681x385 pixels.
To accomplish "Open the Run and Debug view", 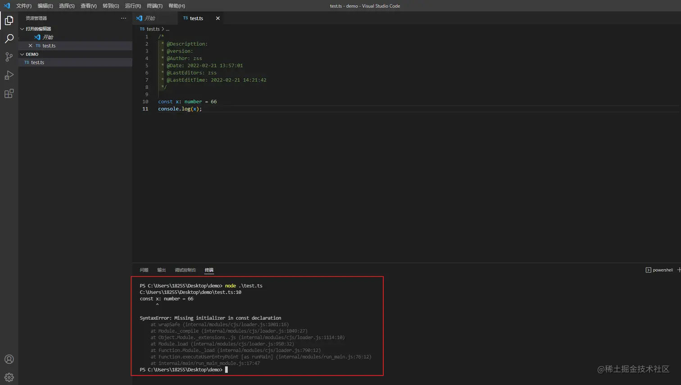I will click(x=9, y=75).
